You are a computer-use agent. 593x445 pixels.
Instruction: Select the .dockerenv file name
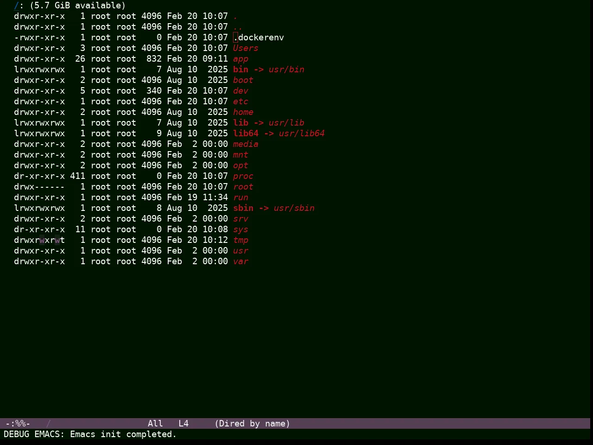tap(259, 38)
